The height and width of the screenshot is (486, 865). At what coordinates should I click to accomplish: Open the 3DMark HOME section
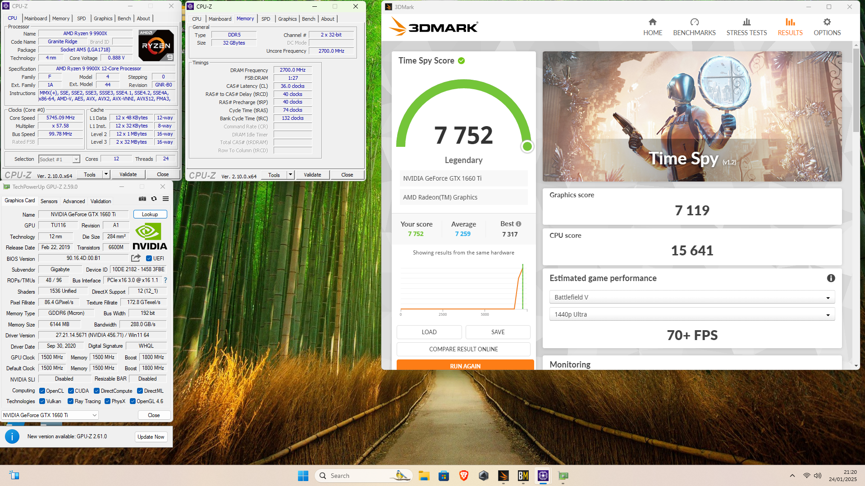[x=652, y=27]
